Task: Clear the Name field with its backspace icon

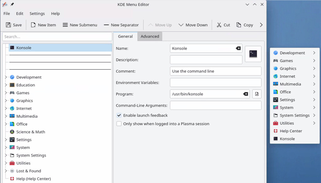Action: pyautogui.click(x=238, y=48)
